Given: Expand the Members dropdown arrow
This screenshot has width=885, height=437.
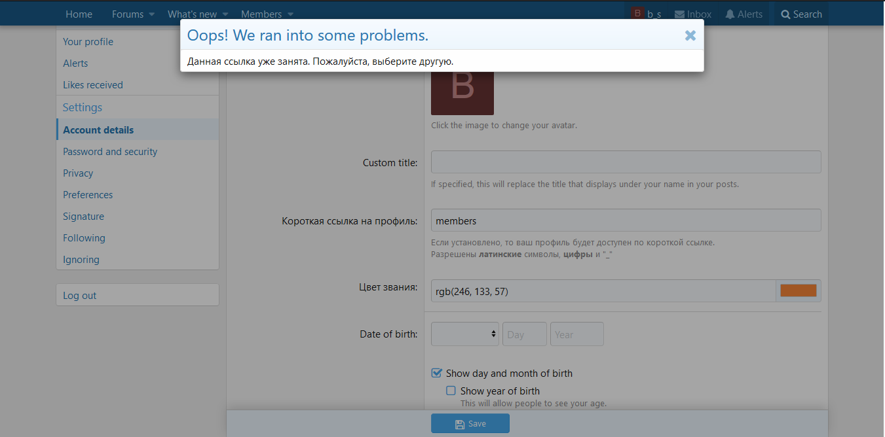Looking at the screenshot, I should [290, 14].
